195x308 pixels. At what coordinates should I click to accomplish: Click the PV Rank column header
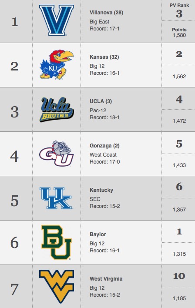[179, 5]
